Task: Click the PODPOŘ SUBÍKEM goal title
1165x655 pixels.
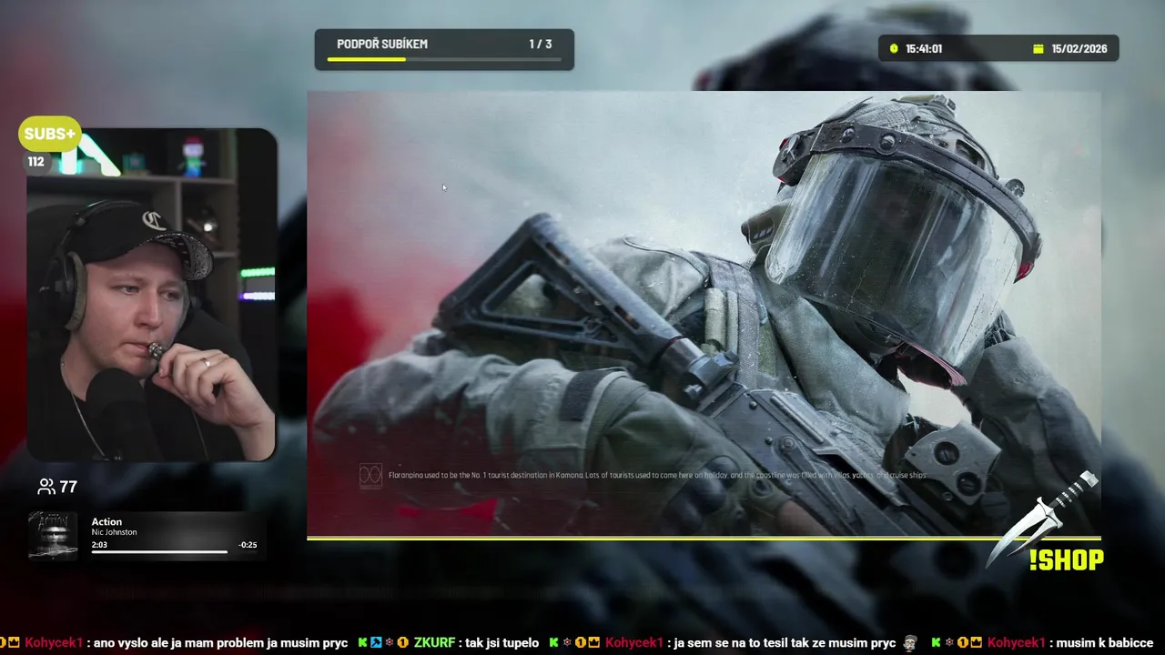Action: (382, 44)
